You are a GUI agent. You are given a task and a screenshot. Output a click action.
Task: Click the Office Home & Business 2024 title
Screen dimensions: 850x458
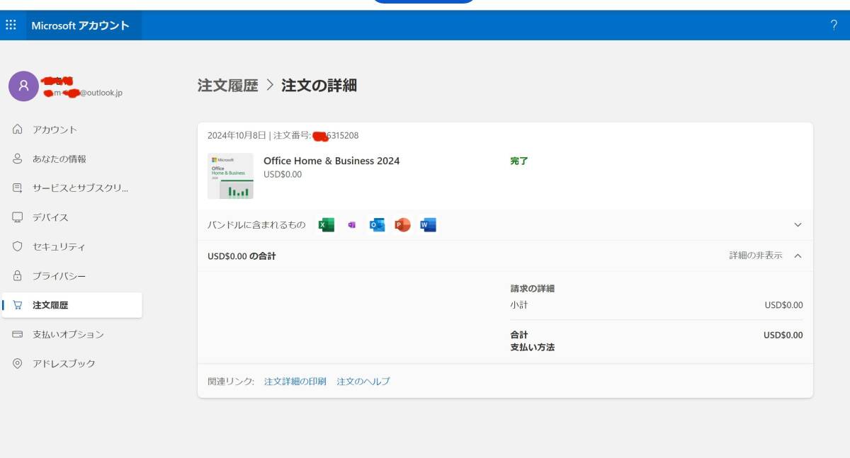coord(331,161)
